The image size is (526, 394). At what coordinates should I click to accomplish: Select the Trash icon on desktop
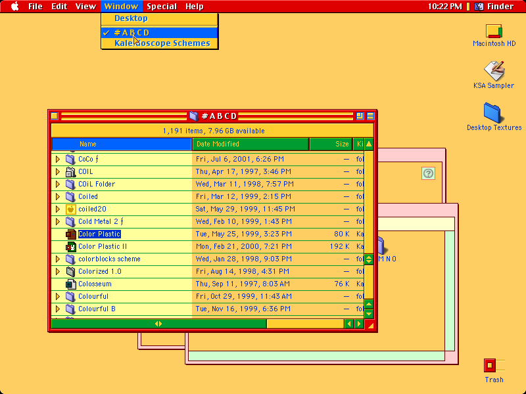(494, 366)
